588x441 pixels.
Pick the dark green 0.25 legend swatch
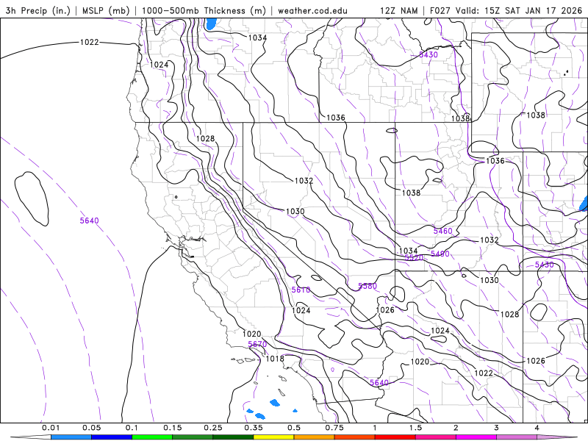click(233, 437)
